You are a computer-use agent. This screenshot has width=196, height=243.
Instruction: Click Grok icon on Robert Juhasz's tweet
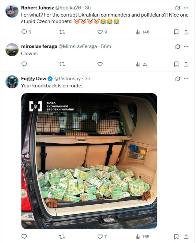click(x=178, y=8)
